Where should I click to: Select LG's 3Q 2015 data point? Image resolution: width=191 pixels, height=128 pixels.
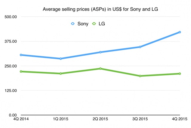[x=140, y=76]
